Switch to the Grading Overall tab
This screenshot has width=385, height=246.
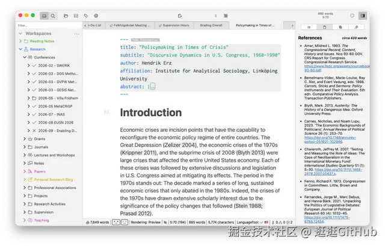pos(211,25)
